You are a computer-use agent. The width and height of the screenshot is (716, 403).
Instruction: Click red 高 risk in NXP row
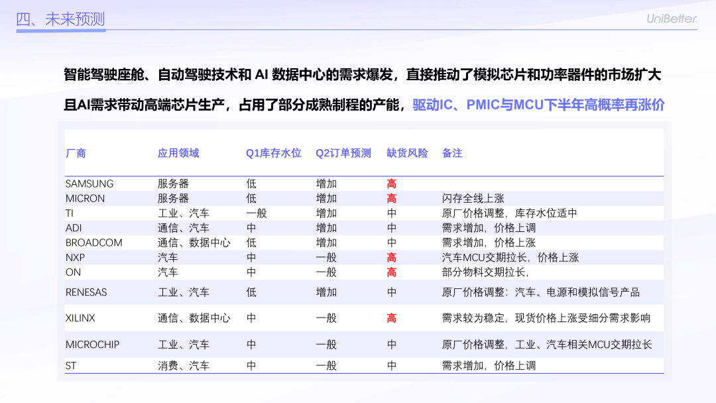[392, 257]
